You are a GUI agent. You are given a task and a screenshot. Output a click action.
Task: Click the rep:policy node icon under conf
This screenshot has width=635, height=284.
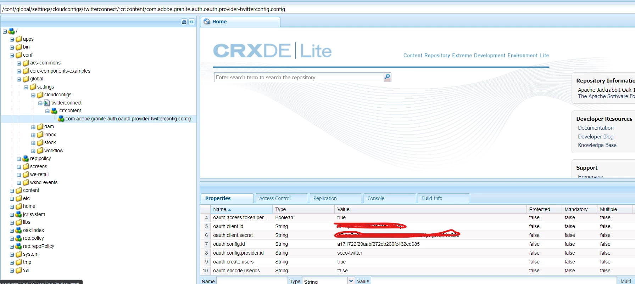pyautogui.click(x=26, y=158)
